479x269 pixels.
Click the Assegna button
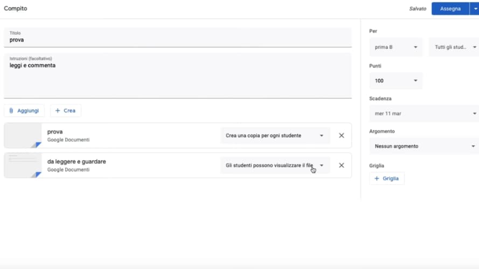450,9
